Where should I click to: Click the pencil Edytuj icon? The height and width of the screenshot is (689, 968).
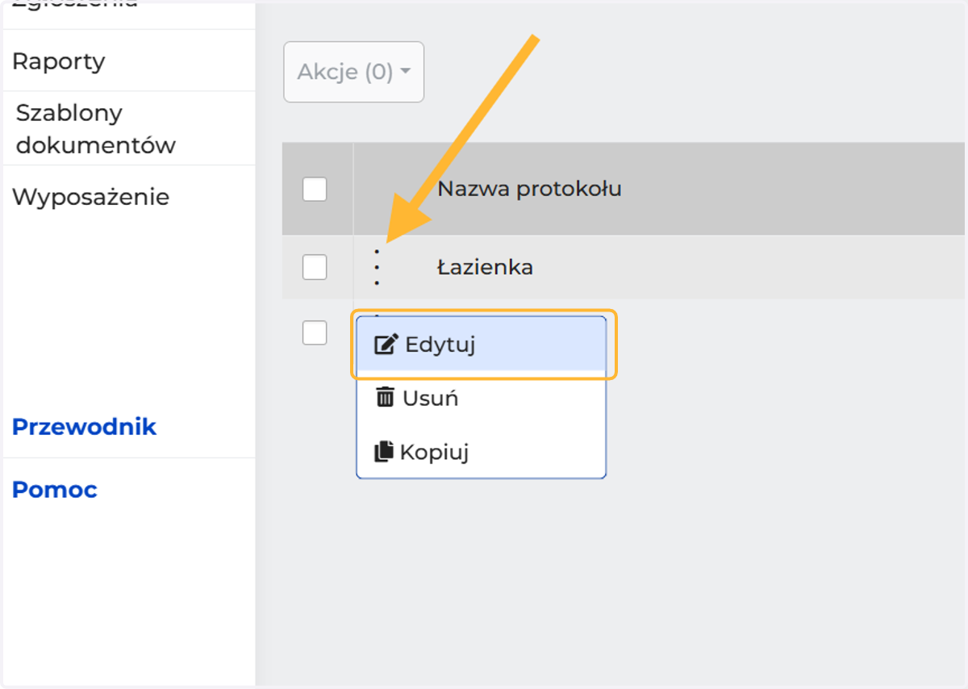[386, 344]
